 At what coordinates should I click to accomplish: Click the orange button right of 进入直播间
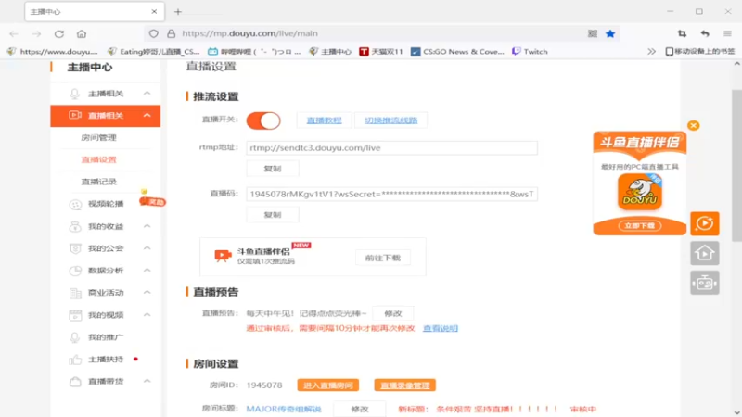coord(404,385)
